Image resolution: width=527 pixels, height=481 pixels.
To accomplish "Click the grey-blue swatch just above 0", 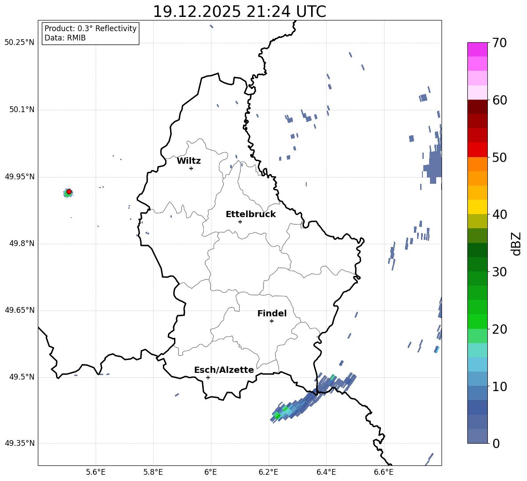I will point(477,436).
